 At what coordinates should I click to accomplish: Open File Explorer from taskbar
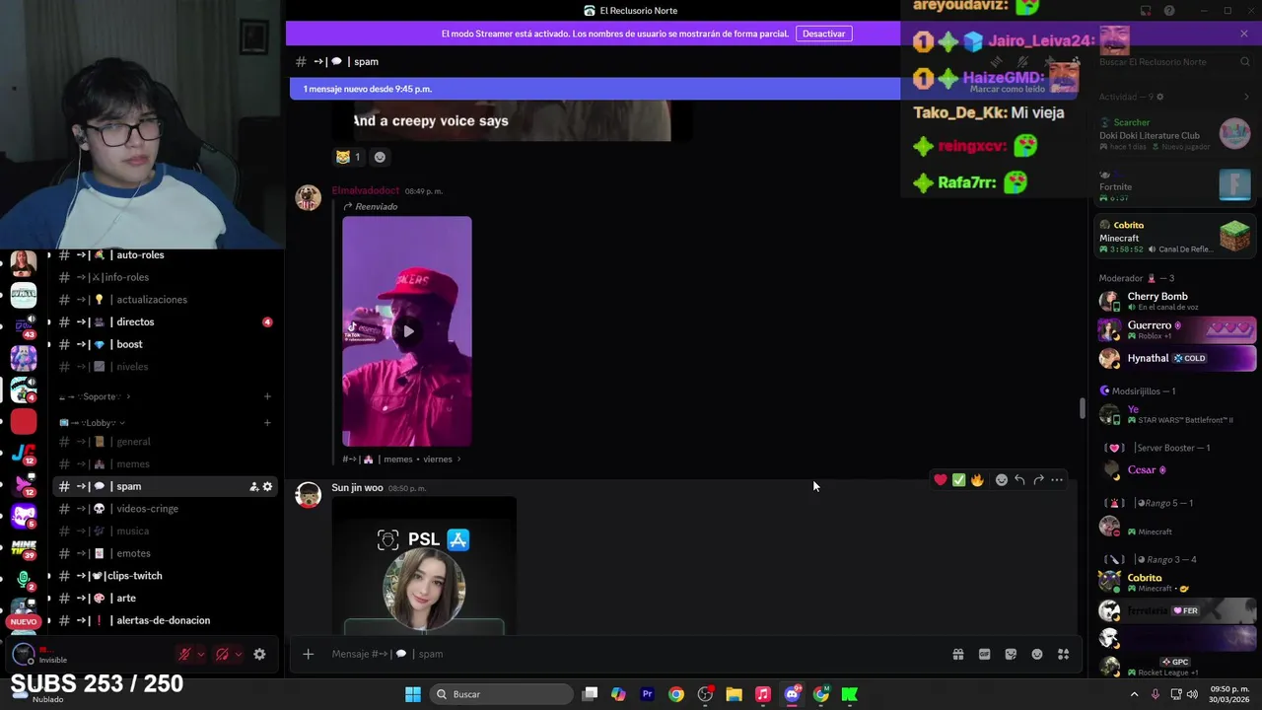(x=734, y=694)
